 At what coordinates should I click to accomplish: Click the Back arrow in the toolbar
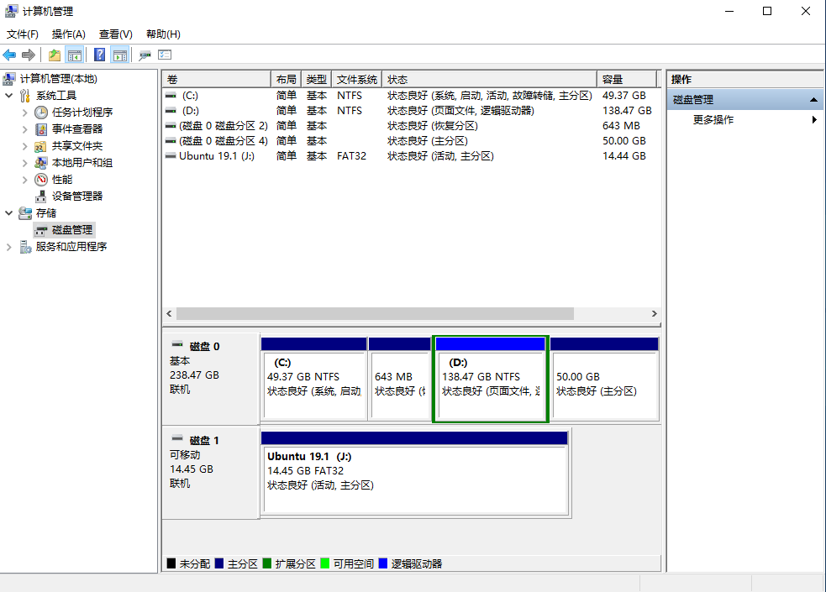point(9,55)
